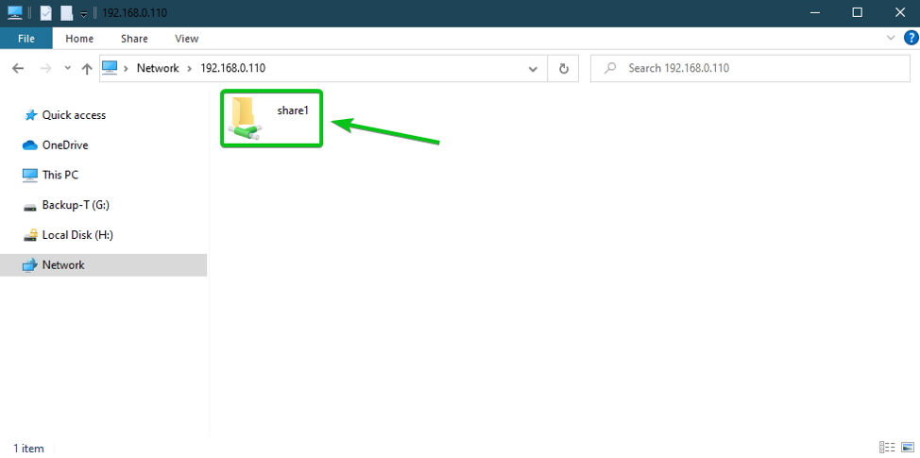Click the OneDrive cloud icon
Screen dimensions: 920x458
click(30, 144)
